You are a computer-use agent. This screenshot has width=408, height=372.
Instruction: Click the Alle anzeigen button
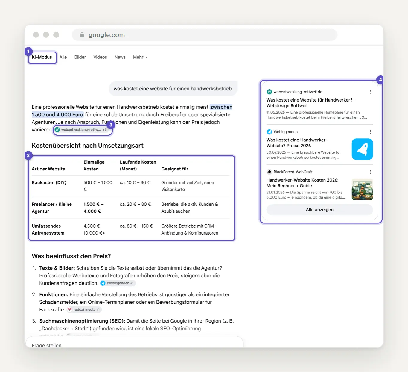tap(320, 210)
